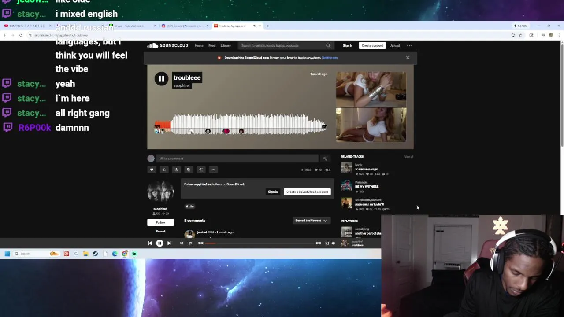Screen dimensions: 564x317
Task: Reload the page in the browser
Action: tap(20, 35)
